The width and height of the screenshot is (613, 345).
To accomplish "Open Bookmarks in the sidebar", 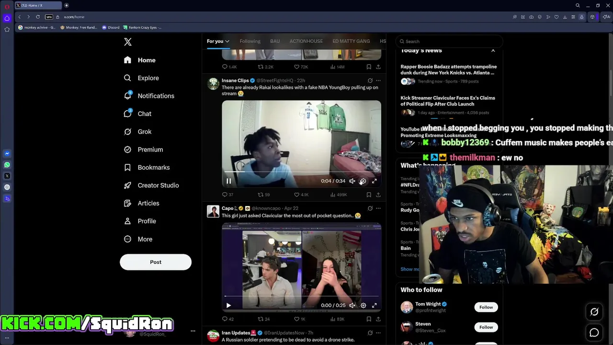I will (147, 168).
